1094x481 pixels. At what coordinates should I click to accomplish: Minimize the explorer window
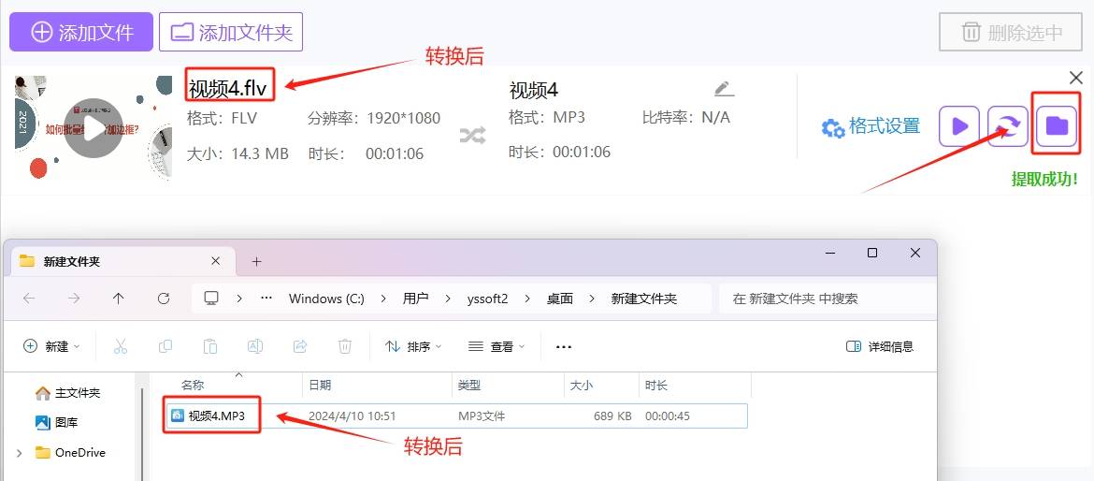click(828, 253)
